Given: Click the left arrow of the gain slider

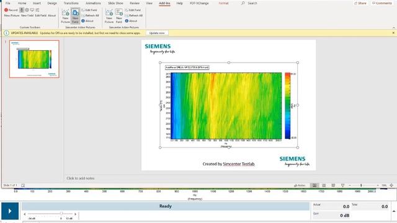Looking at the screenshot, I should [x=25, y=214].
